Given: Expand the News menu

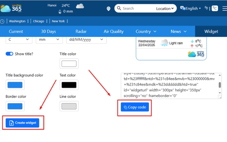Looking at the screenshot, I should (x=178, y=32).
